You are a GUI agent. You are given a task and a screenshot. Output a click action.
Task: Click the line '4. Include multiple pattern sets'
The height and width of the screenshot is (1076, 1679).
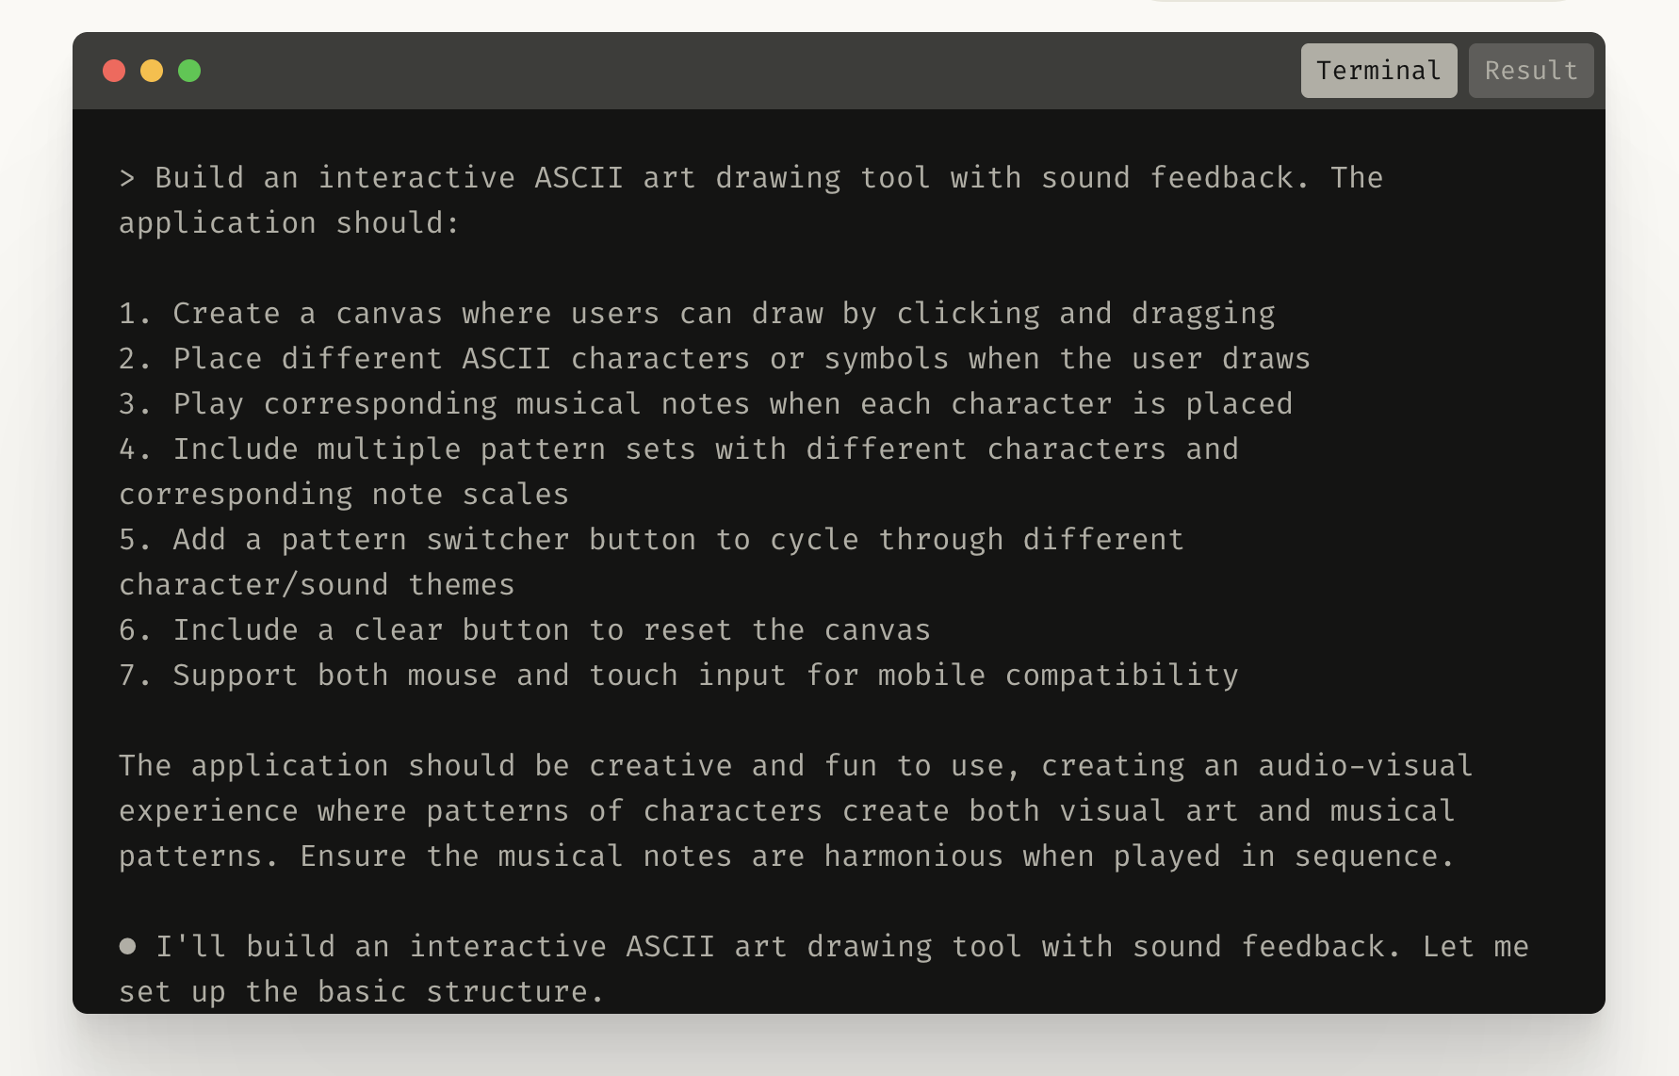678,448
